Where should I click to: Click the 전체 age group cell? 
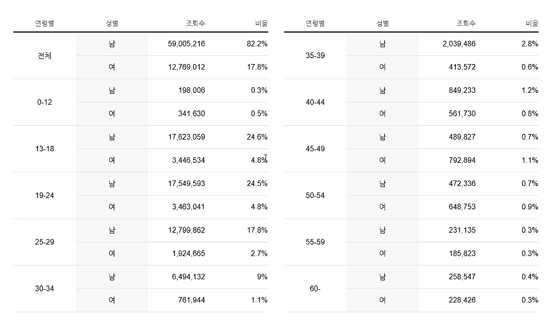coord(45,56)
